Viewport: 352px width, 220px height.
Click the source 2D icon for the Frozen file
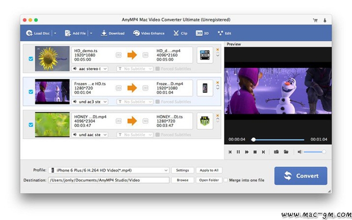pyautogui.click(x=118, y=88)
